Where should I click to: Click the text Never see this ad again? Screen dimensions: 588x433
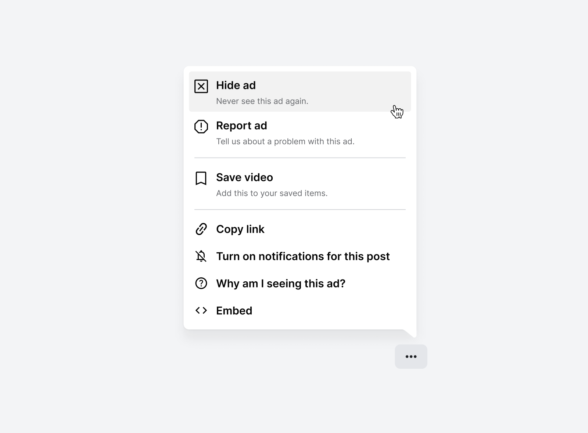coord(262,101)
